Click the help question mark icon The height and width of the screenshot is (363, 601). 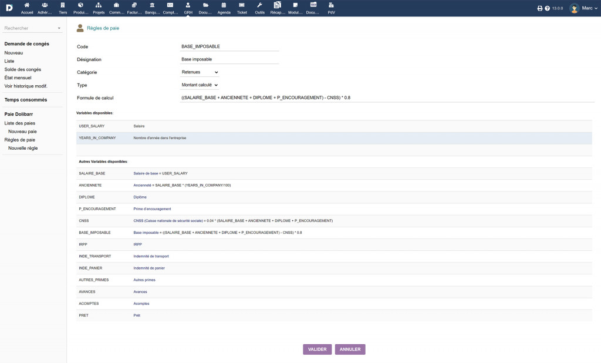(x=548, y=9)
